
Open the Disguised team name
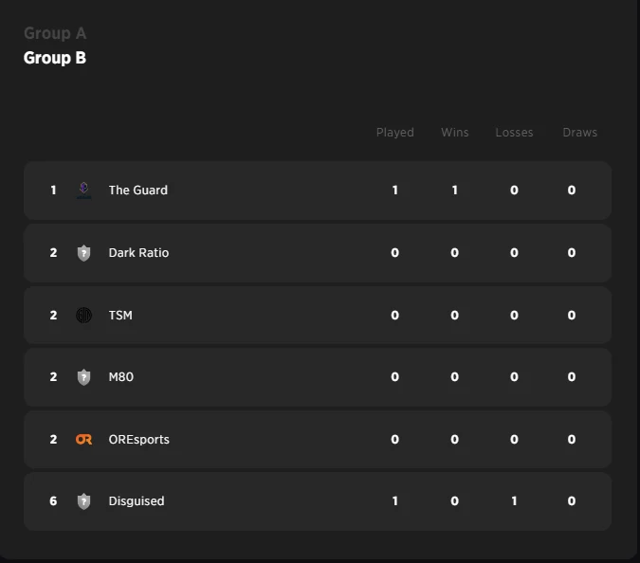tap(137, 501)
